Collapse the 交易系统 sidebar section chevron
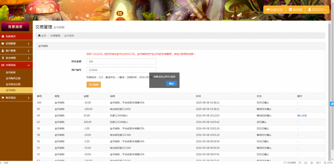 tap(29, 65)
